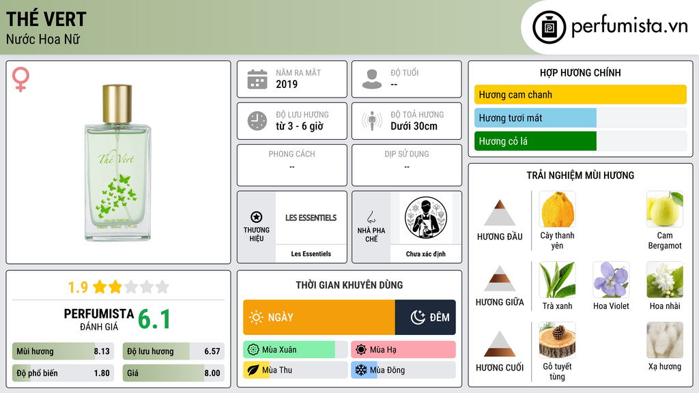This screenshot has width=699, height=393.
Task: Click the Mùa Đông season bar
Action: 403,370
